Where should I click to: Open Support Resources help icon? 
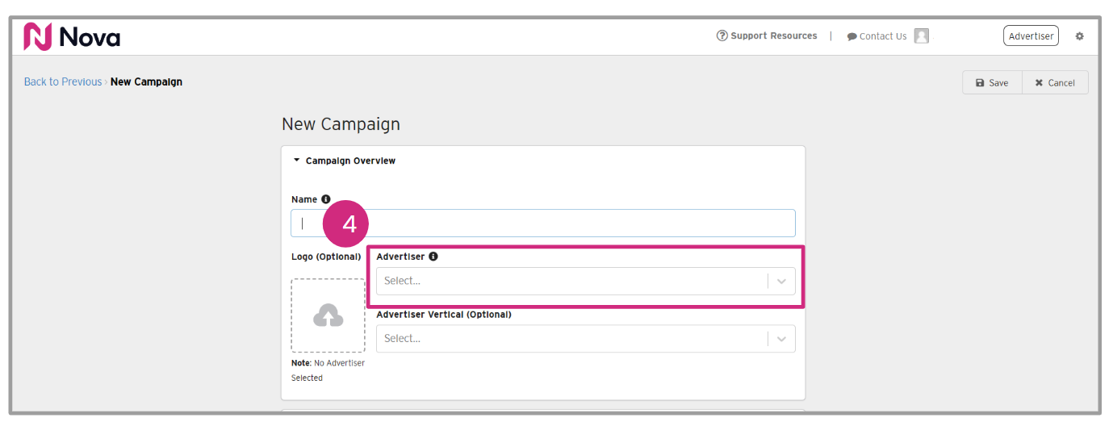point(722,36)
